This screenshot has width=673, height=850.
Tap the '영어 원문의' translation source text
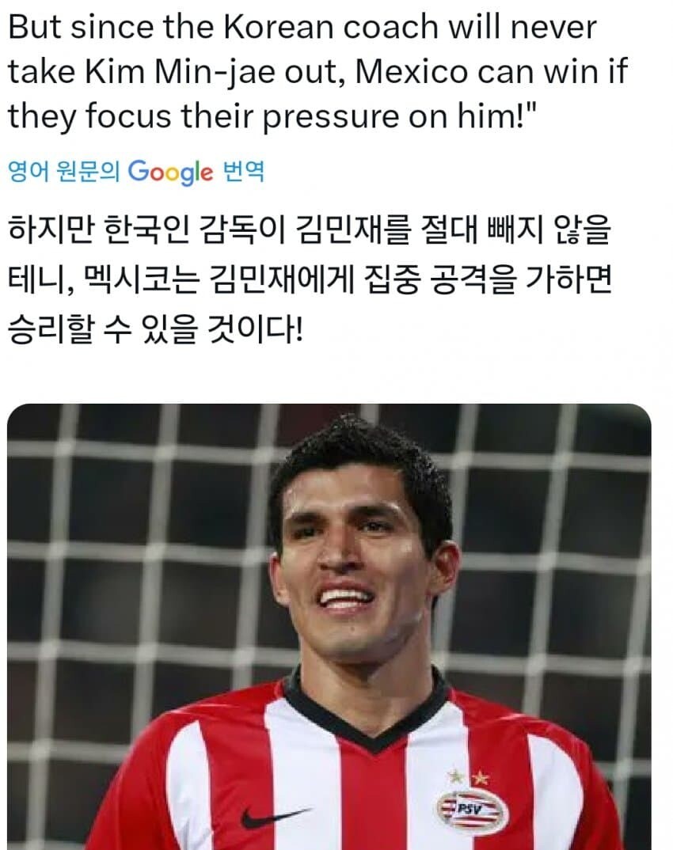(63, 172)
